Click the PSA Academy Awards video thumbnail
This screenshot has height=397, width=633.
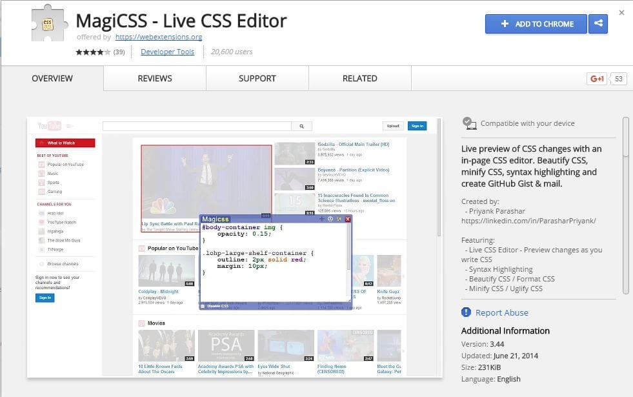pos(226,346)
